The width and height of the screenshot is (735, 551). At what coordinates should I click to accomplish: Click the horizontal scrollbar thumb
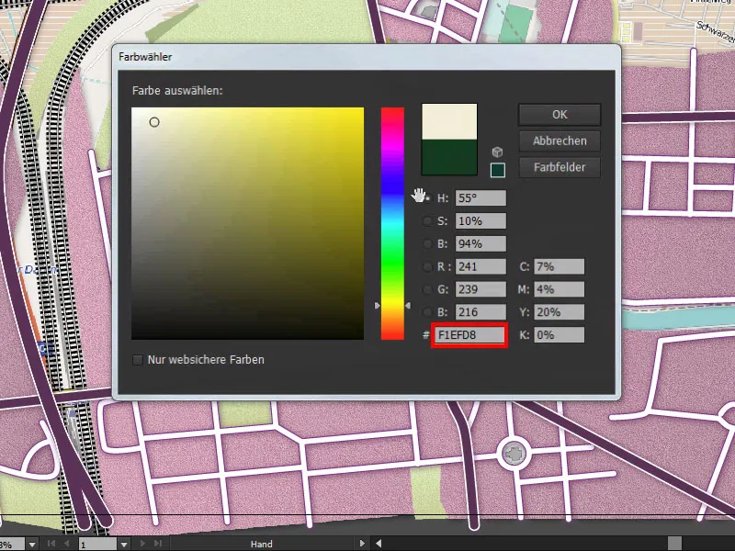674,544
